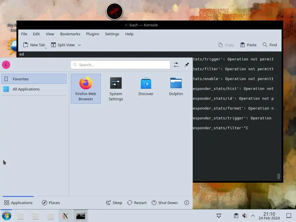The height and width of the screenshot is (222, 296).
Task: Select the Favorites category
Action: click(34, 79)
